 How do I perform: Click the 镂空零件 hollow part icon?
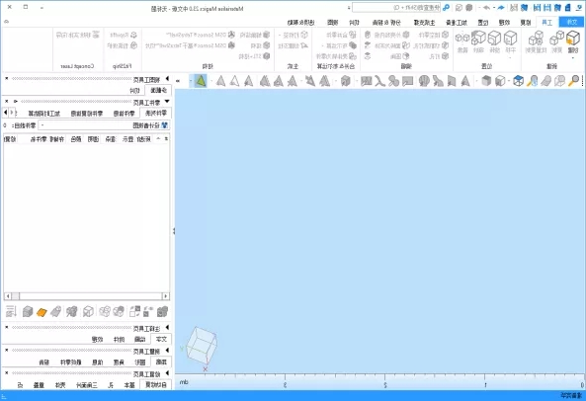(x=445, y=35)
